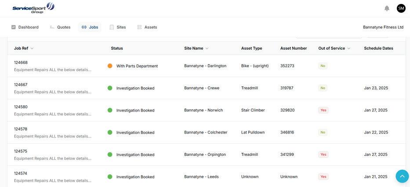Screen dimensions: 410x187
Task: Expand the Out of Service filter chevron
Action: click(x=349, y=48)
